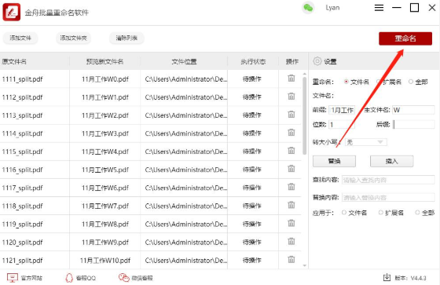The width and height of the screenshot is (440, 285).
Task: Click the 前缀 prefix input field
Action: (x=342, y=110)
